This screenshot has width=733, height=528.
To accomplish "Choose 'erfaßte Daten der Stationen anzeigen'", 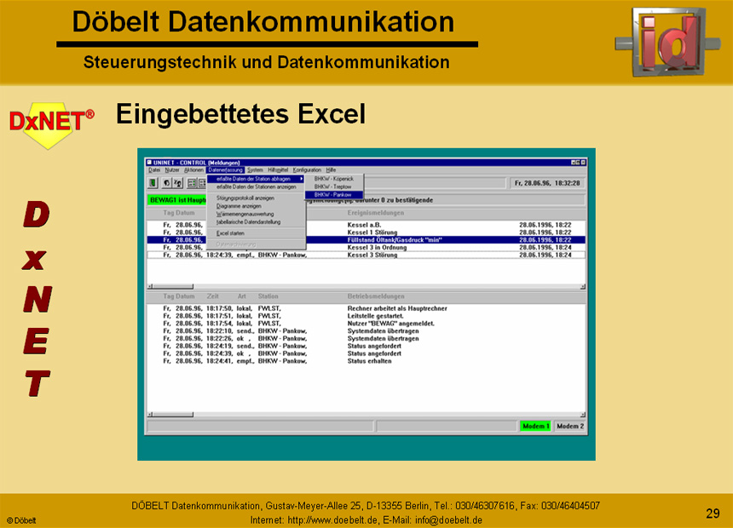I will pyautogui.click(x=257, y=187).
